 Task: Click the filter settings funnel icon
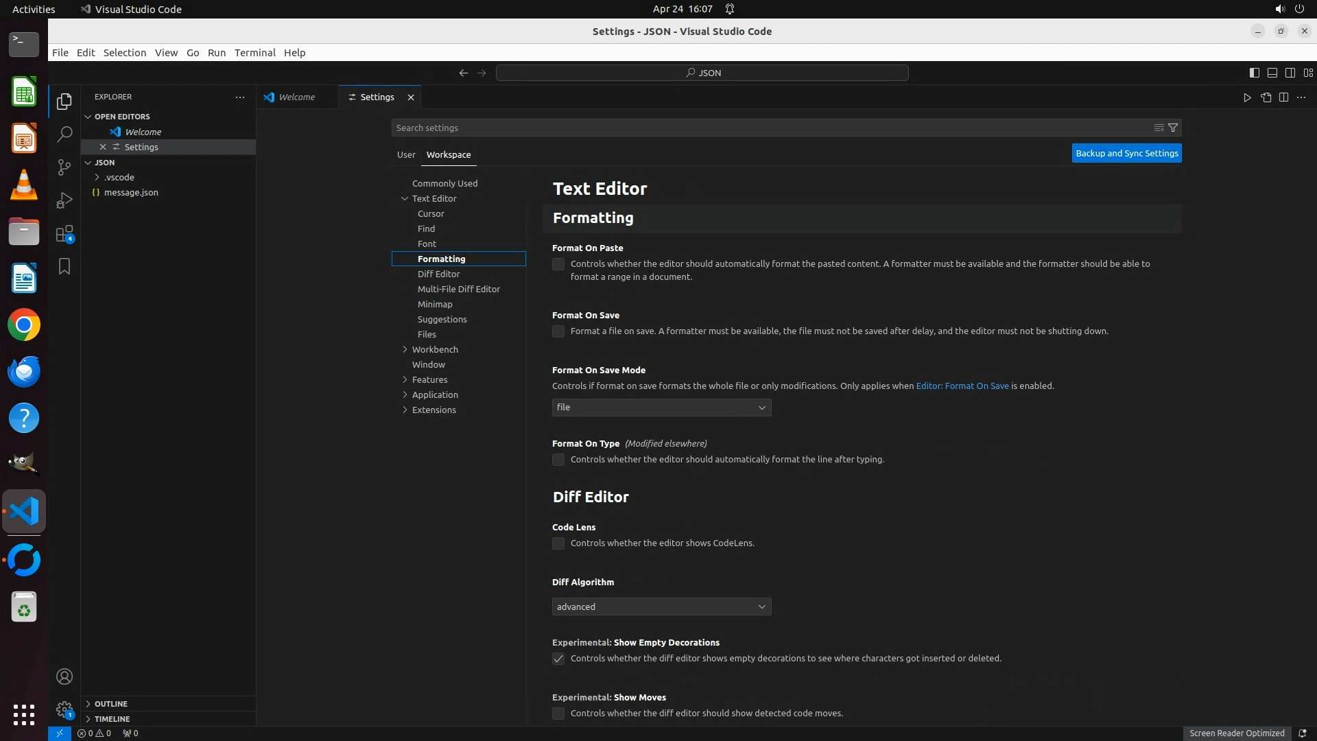pyautogui.click(x=1173, y=128)
